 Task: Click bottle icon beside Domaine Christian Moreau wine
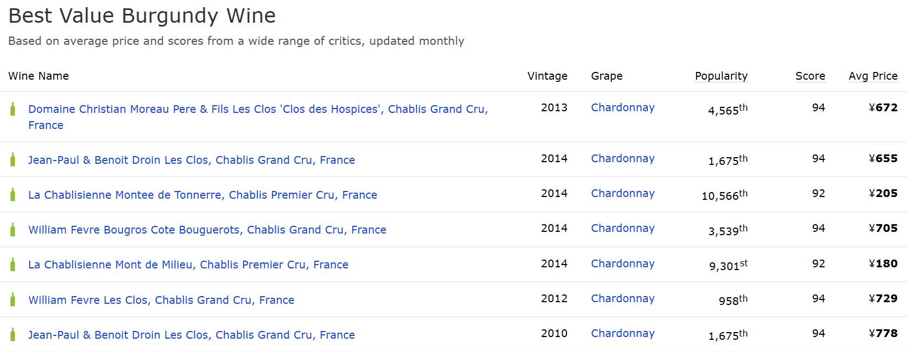click(13, 109)
